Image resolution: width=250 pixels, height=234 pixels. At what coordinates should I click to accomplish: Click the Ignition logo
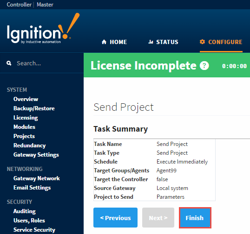(x=43, y=28)
